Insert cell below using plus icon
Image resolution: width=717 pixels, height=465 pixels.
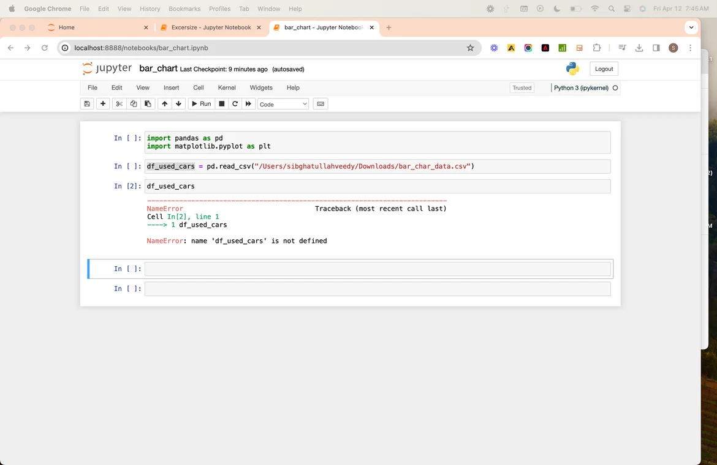tap(103, 104)
